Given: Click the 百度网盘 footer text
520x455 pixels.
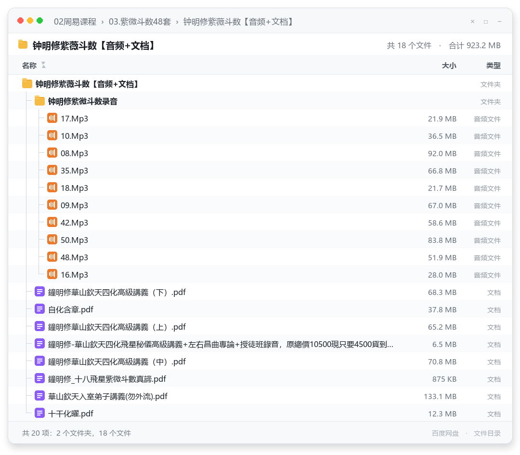Looking at the screenshot, I should [x=445, y=433].
